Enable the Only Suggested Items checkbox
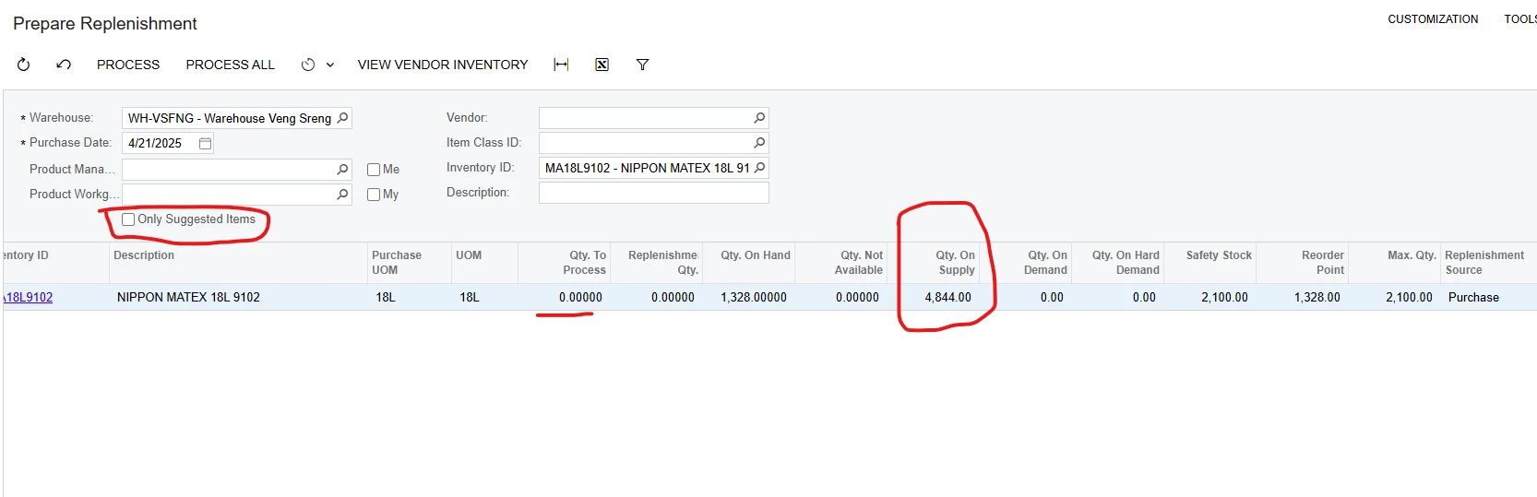Viewport: 1537px width, 497px height. tap(128, 219)
